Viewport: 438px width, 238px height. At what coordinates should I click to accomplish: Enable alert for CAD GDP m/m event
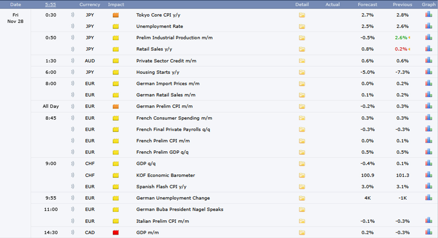click(x=73, y=233)
